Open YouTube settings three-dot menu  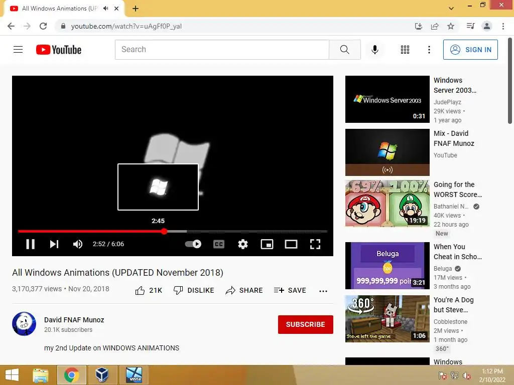click(429, 50)
